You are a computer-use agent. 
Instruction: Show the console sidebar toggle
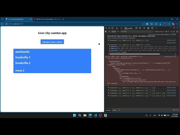[x=106, y=31]
